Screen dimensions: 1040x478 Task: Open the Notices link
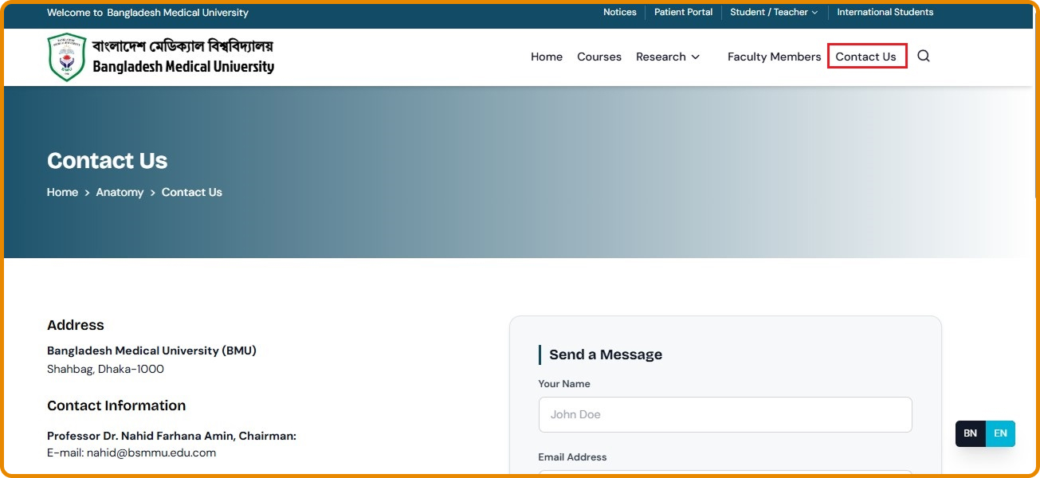pos(620,12)
